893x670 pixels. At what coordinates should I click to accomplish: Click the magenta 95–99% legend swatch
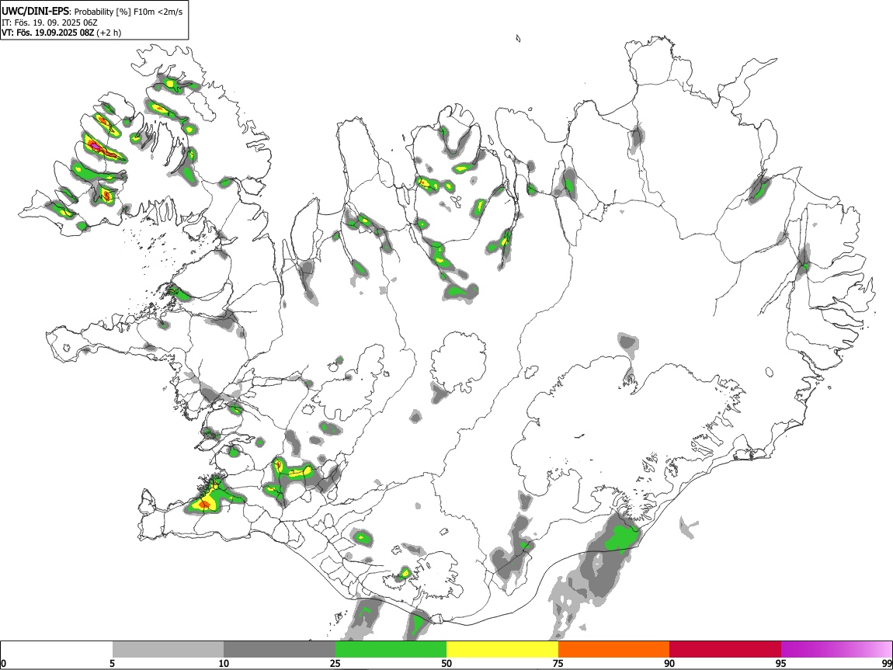pos(836,650)
